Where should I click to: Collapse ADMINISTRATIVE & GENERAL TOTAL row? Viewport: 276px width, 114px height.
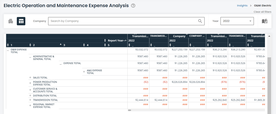coord(30,57)
